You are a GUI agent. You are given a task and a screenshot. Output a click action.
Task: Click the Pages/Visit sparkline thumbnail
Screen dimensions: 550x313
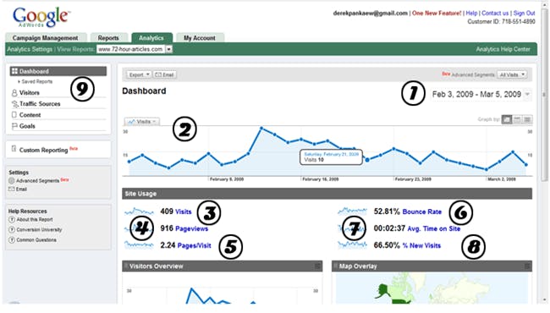pyautogui.click(x=139, y=245)
